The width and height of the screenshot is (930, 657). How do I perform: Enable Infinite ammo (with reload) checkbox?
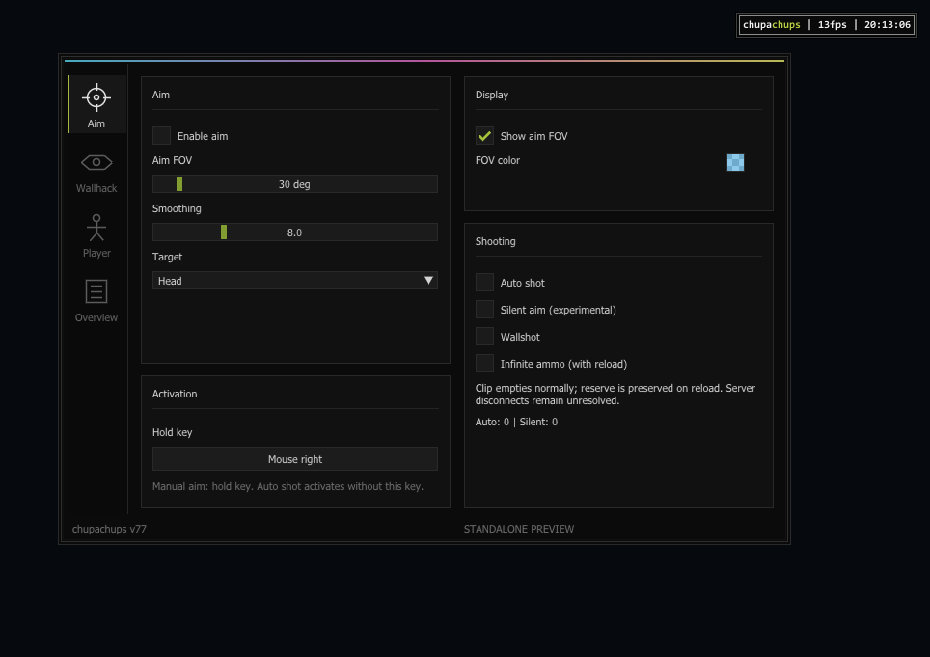pyautogui.click(x=484, y=364)
